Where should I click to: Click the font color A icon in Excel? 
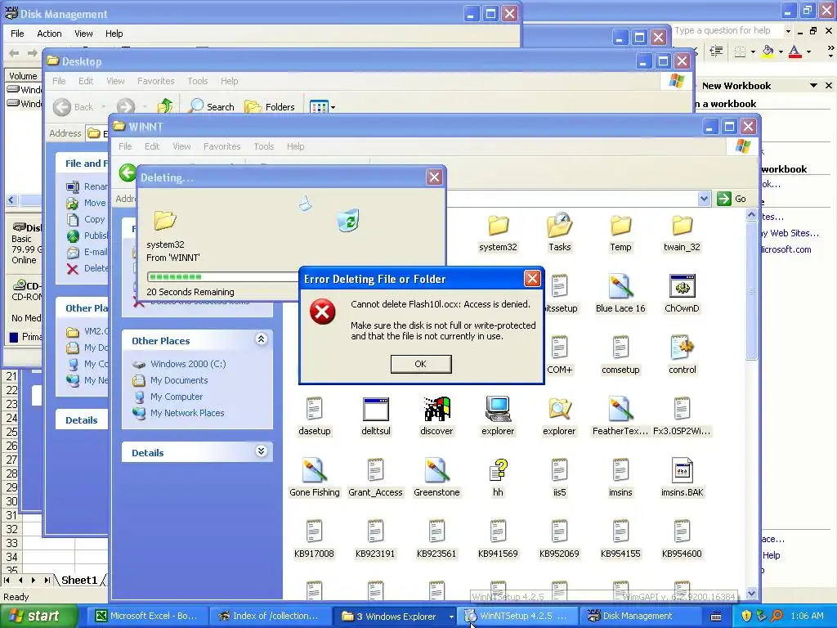[x=794, y=52]
